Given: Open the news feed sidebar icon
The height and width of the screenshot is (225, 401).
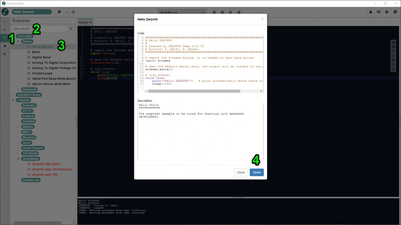Looking at the screenshot, I should pos(5,54).
